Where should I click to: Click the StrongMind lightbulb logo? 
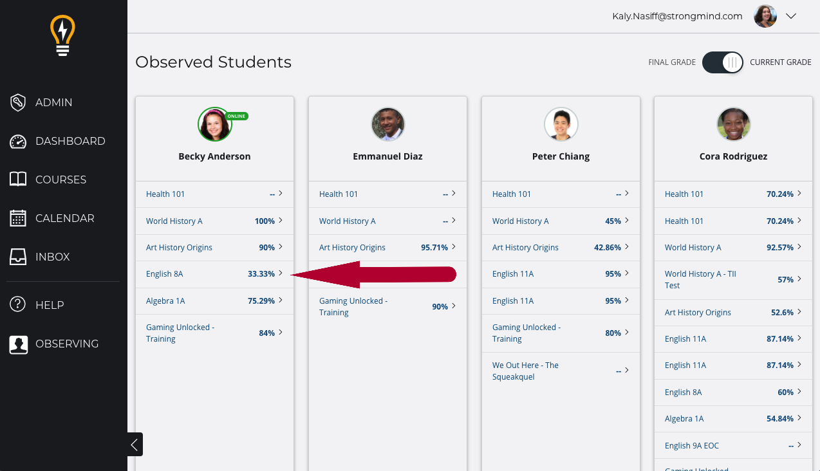pos(63,36)
